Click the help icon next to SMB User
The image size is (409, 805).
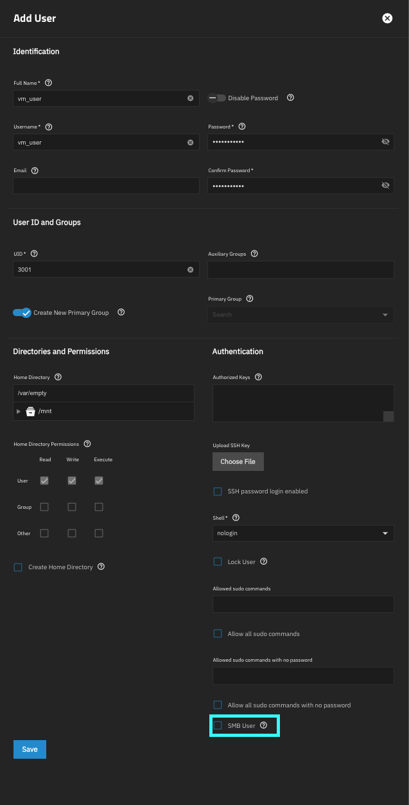click(263, 725)
